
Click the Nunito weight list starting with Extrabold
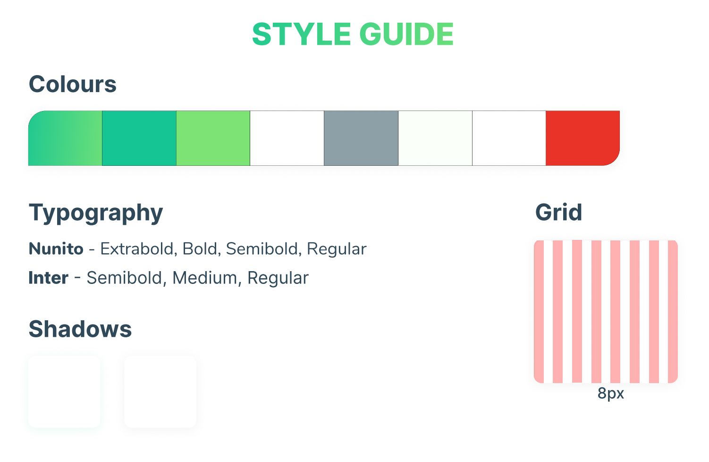pyautogui.click(x=233, y=249)
